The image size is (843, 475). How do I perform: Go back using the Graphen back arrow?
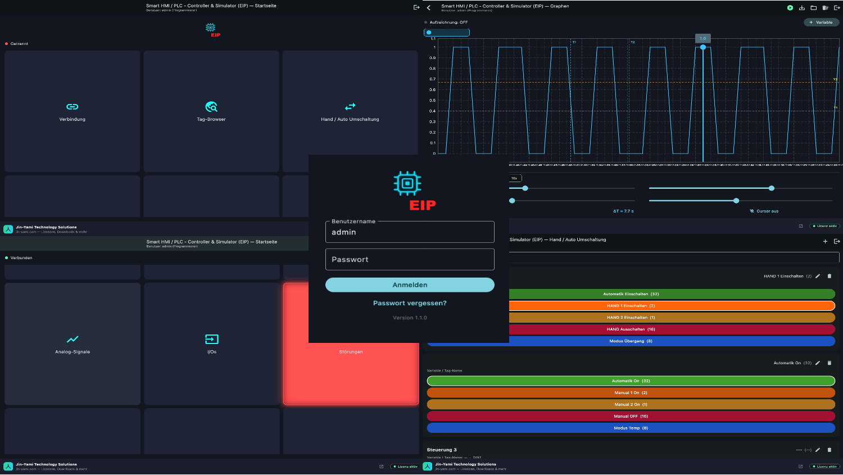click(429, 8)
